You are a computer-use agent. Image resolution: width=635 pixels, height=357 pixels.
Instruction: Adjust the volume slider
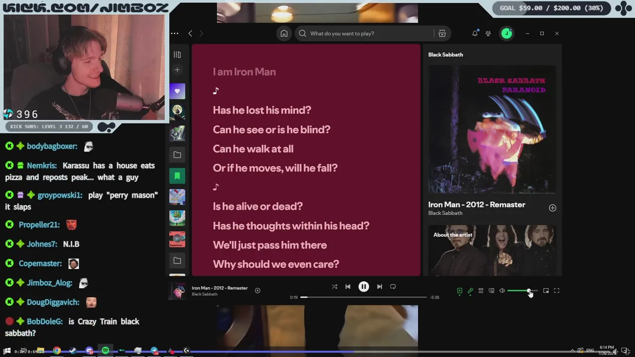click(522, 291)
